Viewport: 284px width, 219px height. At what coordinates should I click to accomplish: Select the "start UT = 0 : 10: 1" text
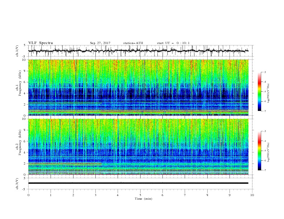[x=173, y=43]
